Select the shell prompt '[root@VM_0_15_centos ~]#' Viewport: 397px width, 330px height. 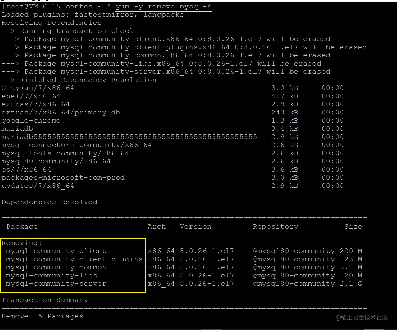tap(56, 7)
